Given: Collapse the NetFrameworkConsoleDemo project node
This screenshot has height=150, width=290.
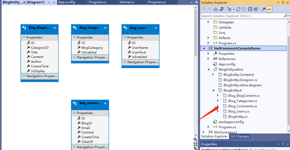Looking at the screenshot, I should (204, 48).
